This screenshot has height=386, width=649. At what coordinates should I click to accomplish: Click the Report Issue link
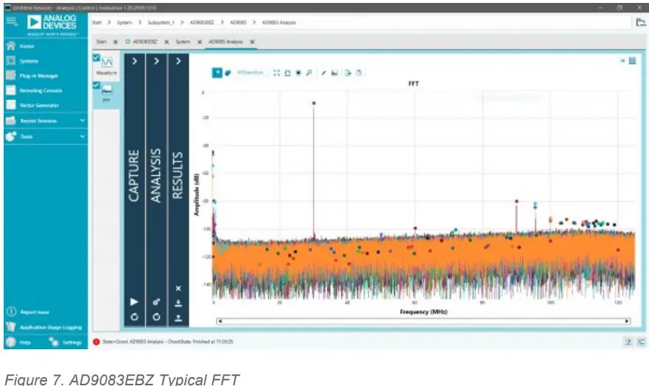coord(35,312)
